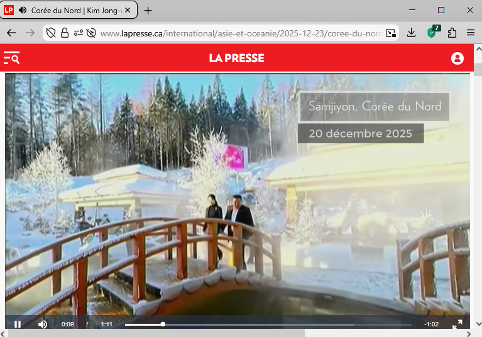This screenshot has height=337, width=482.
Task: Click the padlock site security icon
Action: [x=65, y=33]
